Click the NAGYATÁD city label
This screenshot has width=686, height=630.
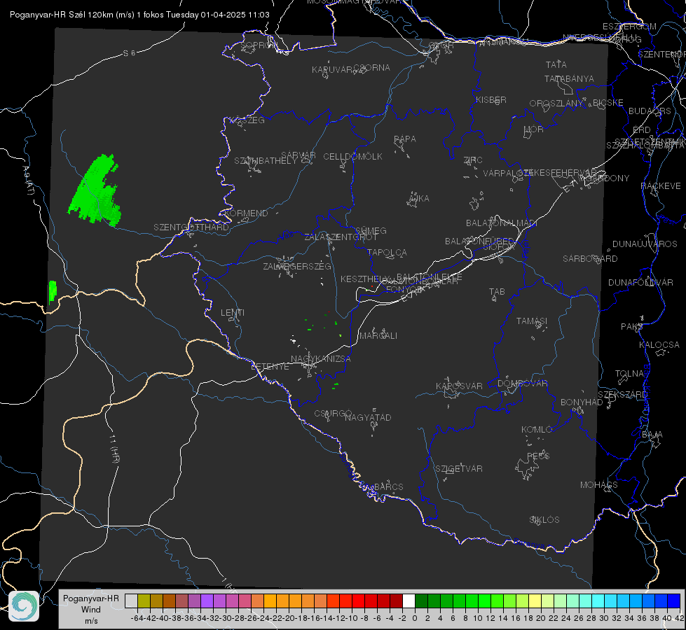point(368,417)
